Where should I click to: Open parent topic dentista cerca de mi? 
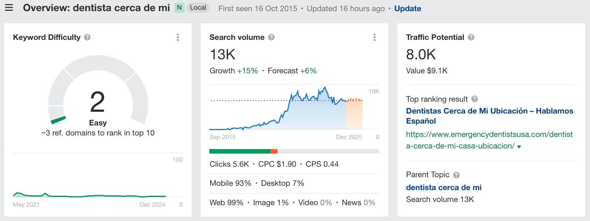coord(444,188)
